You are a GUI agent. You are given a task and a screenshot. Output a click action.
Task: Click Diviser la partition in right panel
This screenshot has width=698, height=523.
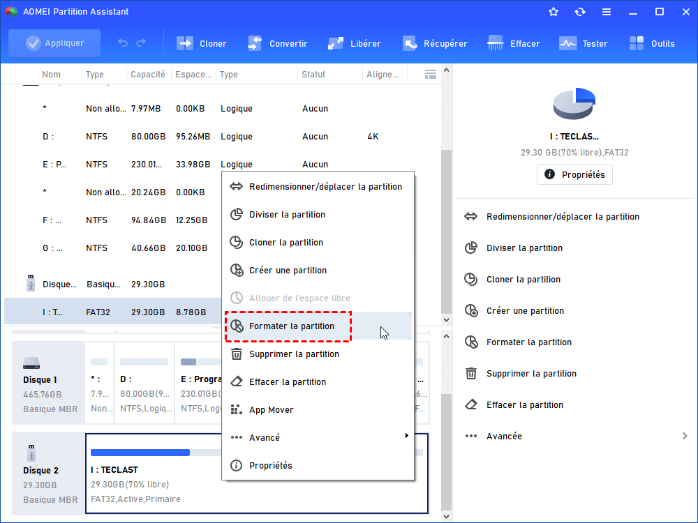tap(524, 248)
